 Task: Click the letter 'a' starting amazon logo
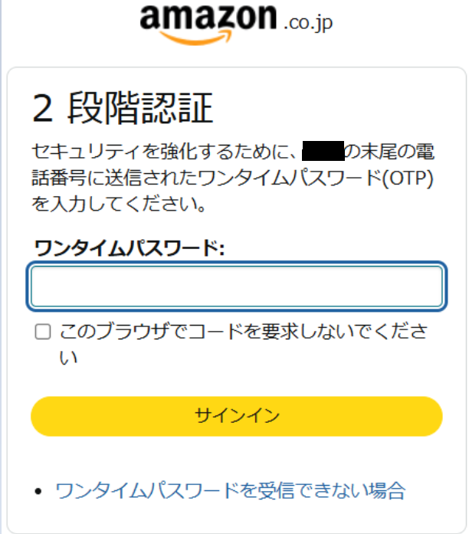pos(149,18)
